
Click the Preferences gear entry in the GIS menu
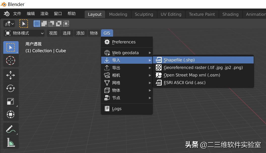point(124,42)
